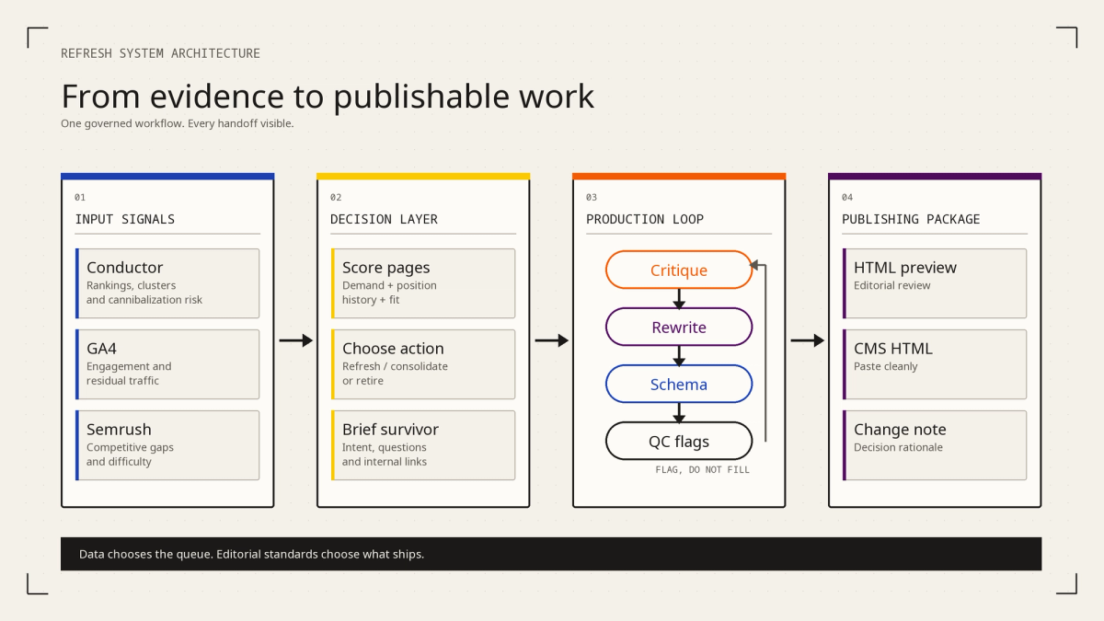The height and width of the screenshot is (621, 1104).
Task: Click the footer text 'Data chooses the queue'
Action: tap(145, 554)
